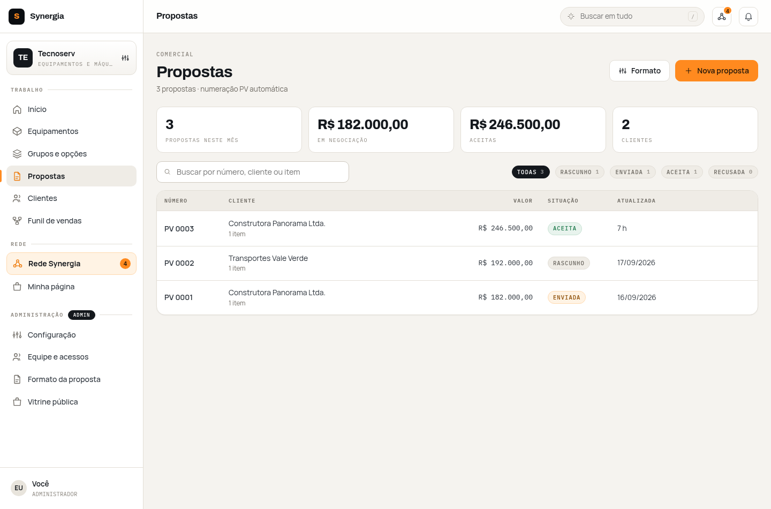771x509 pixels.
Task: Open Grupos e opções
Action: pyautogui.click(x=71, y=154)
